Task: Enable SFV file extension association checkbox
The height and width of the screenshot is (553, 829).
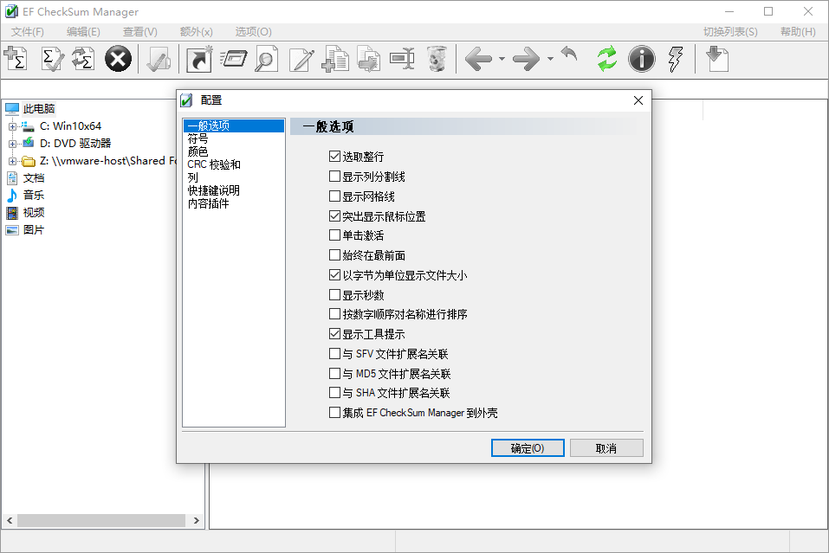Action: (x=334, y=353)
